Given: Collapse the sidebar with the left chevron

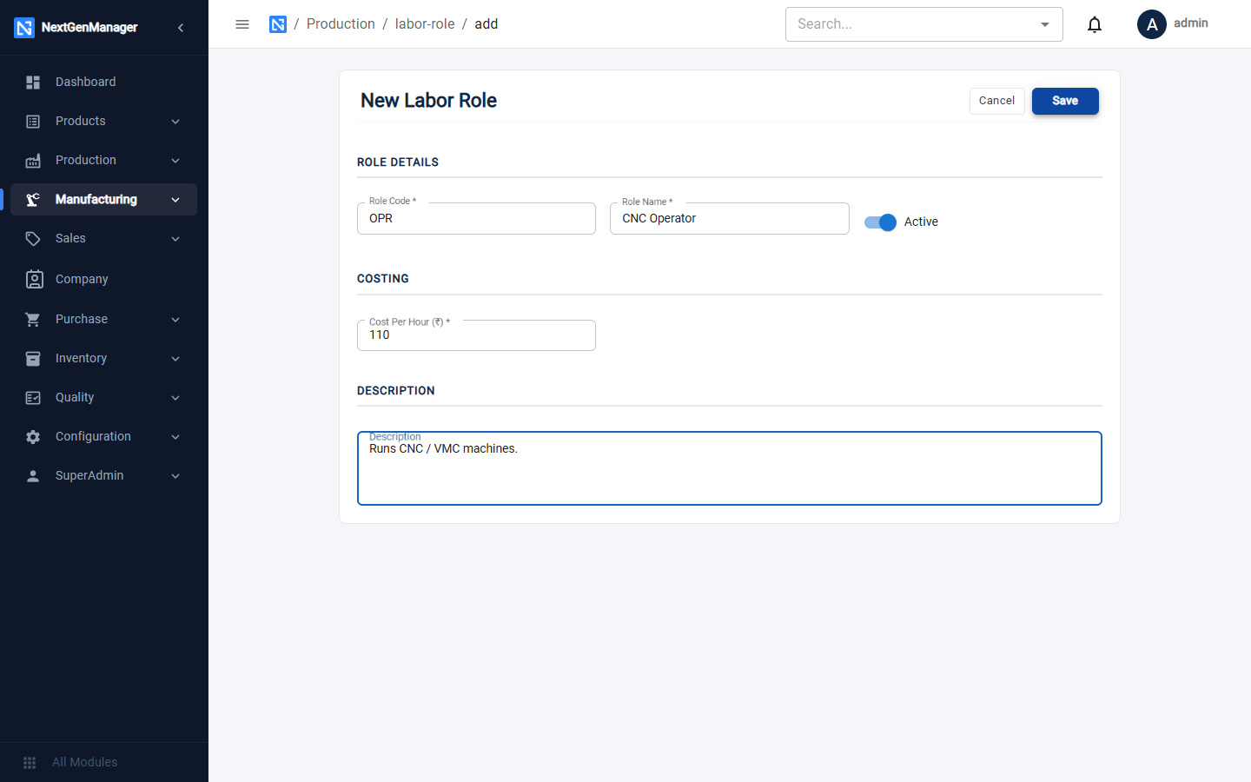Looking at the screenshot, I should tap(181, 28).
